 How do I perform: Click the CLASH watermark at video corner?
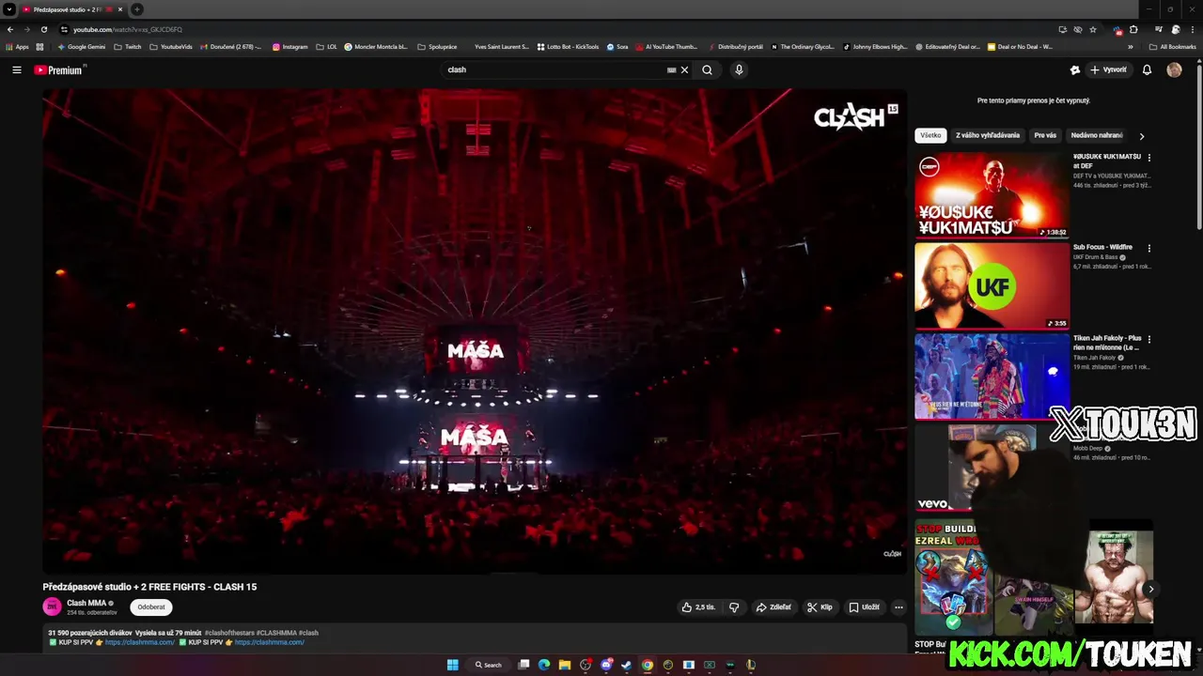(892, 554)
